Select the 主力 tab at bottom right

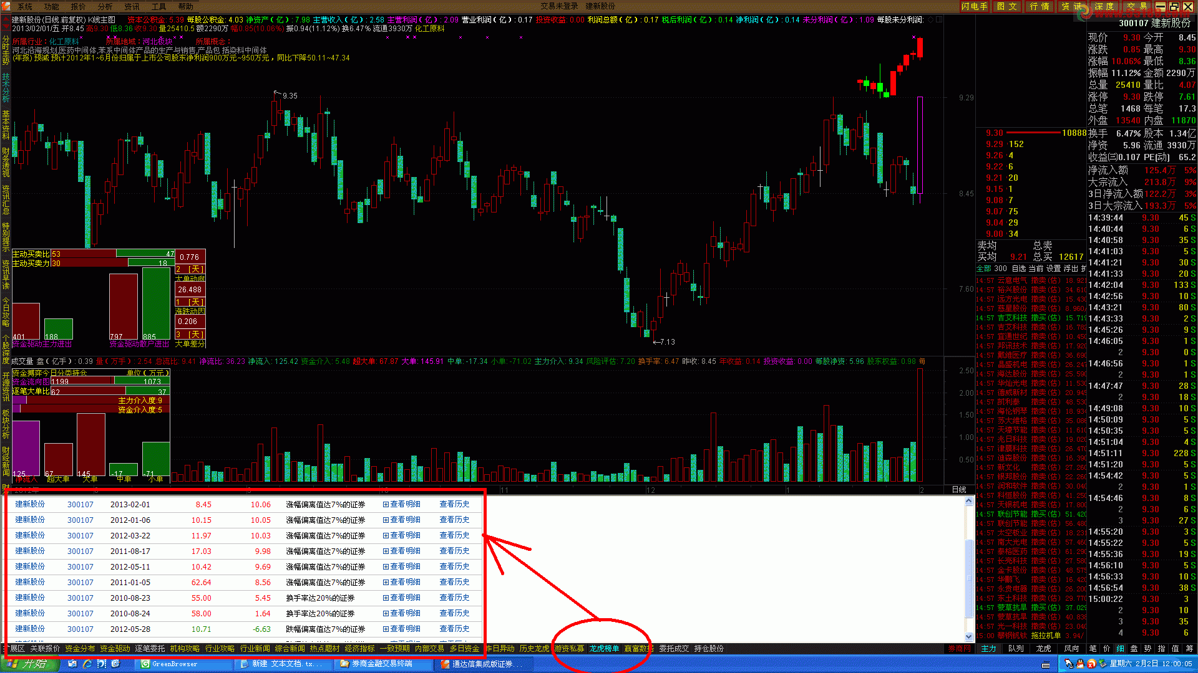coord(988,649)
